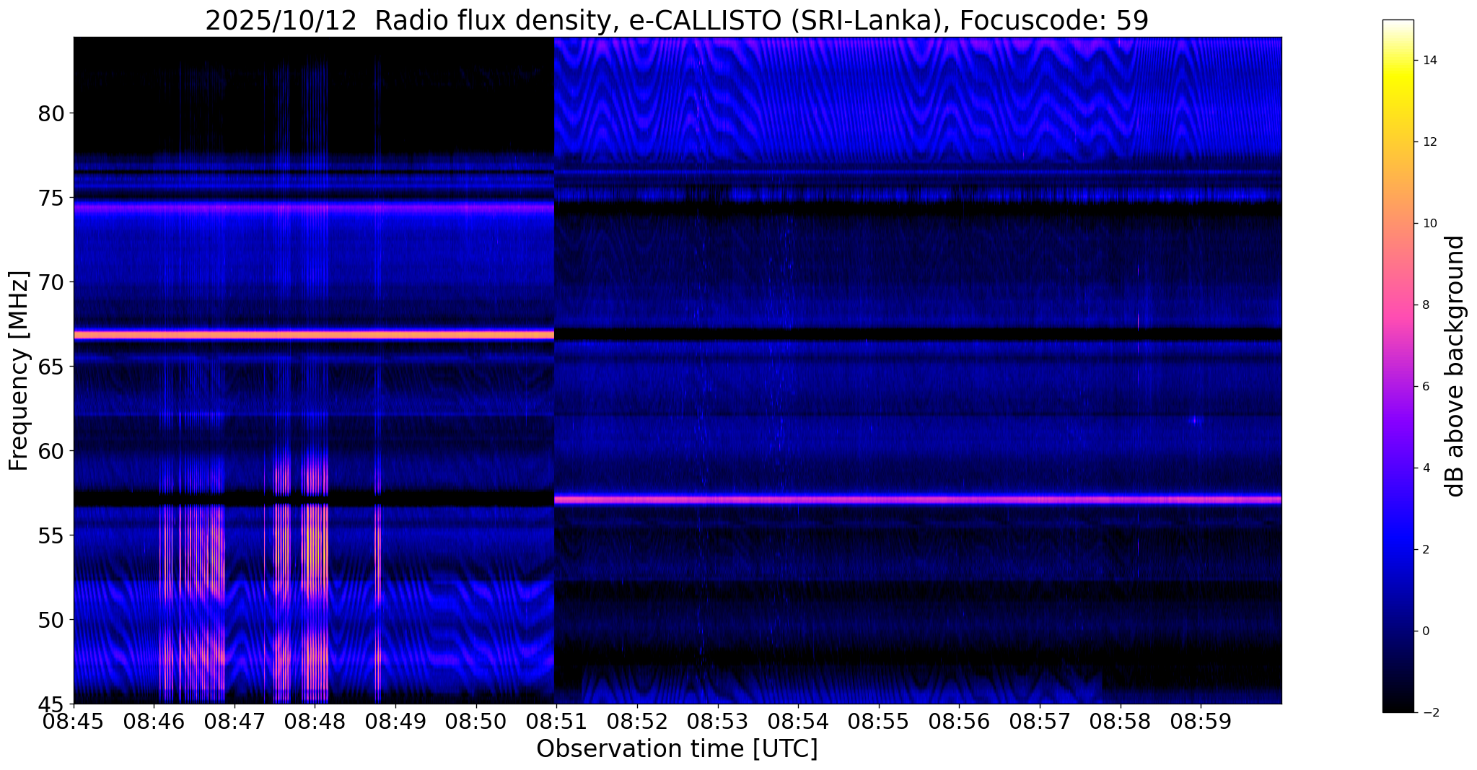
Task: Click the colorbar tick label 14
Action: 1429,61
